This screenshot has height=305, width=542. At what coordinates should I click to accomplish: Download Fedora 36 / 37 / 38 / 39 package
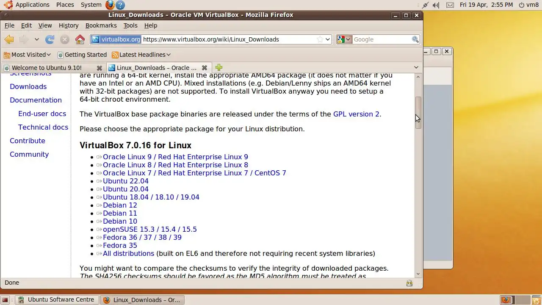click(142, 237)
